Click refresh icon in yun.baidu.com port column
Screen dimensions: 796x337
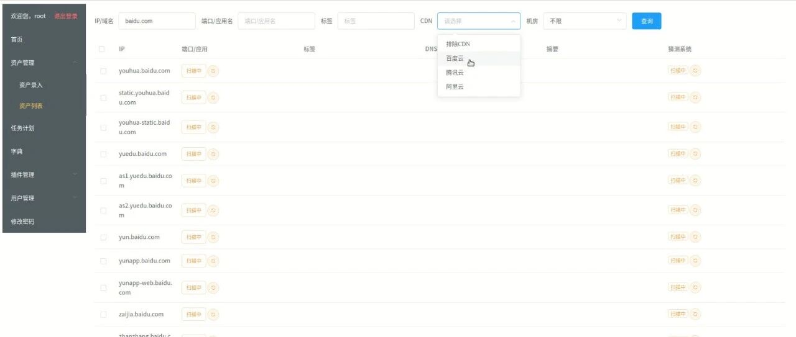213,237
